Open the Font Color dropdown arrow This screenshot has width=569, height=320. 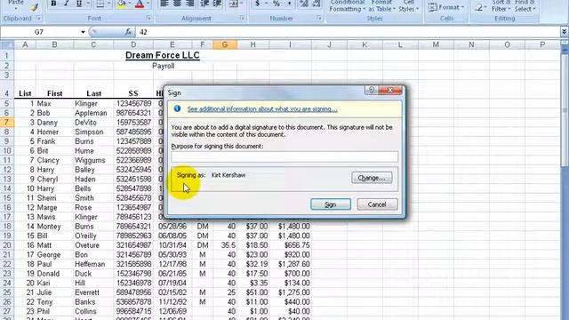tap(148, 4)
